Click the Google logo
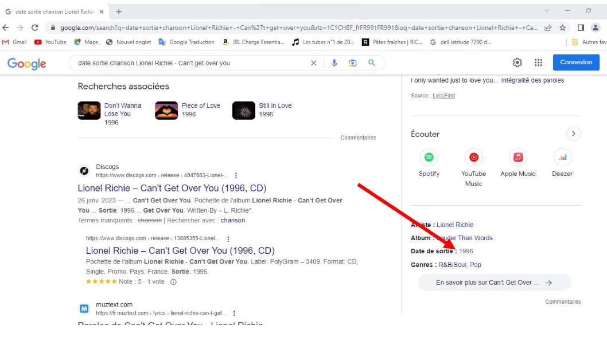This screenshot has height=341, width=607. pyautogui.click(x=27, y=64)
